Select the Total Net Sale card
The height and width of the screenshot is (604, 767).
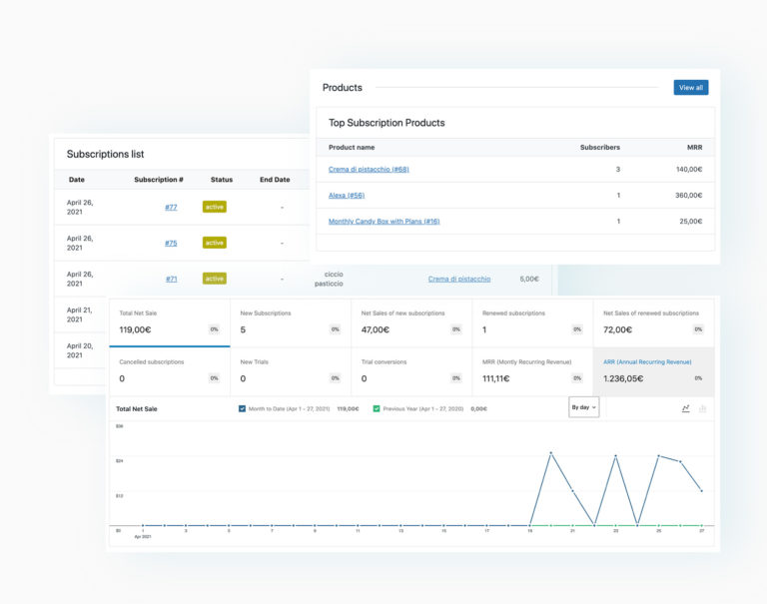168,321
